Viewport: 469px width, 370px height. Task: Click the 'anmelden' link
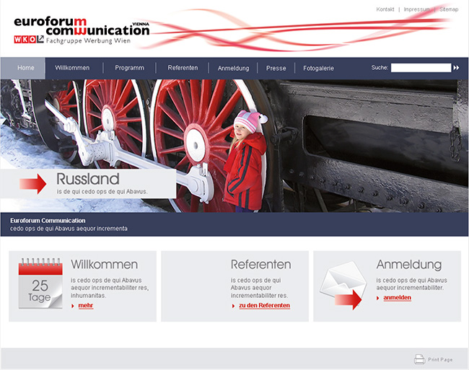[x=397, y=298]
